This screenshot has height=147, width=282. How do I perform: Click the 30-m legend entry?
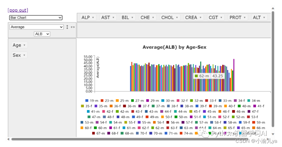[x=168, y=101]
